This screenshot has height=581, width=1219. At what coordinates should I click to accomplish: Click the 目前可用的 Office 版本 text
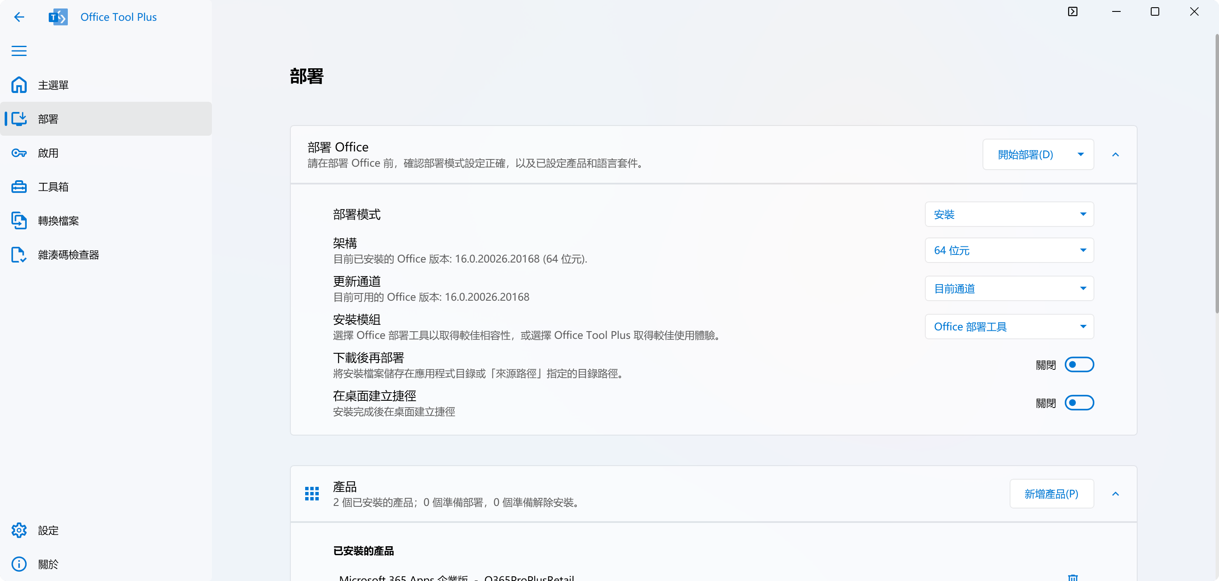(x=431, y=297)
